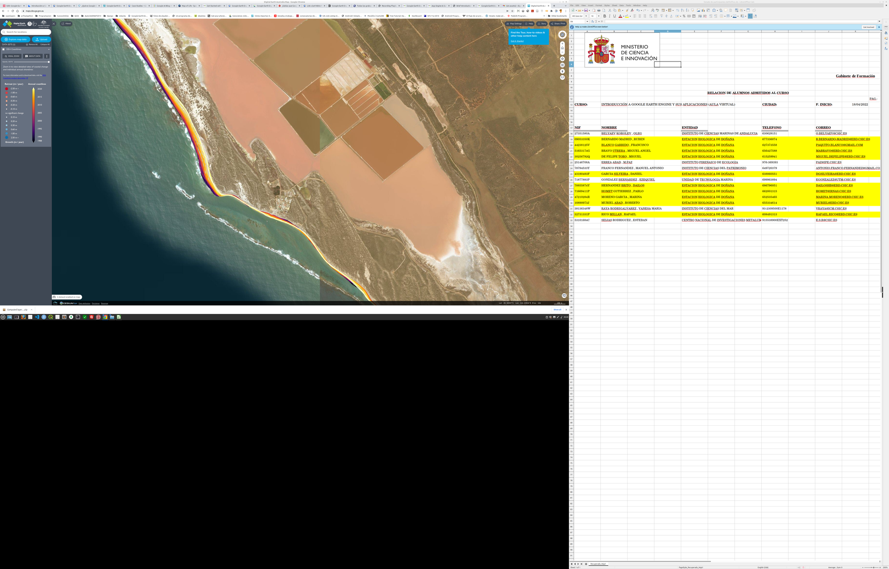Toggle Underline formatting in Calc
Viewport: 889px width, 569px height.
(x=615, y=16)
